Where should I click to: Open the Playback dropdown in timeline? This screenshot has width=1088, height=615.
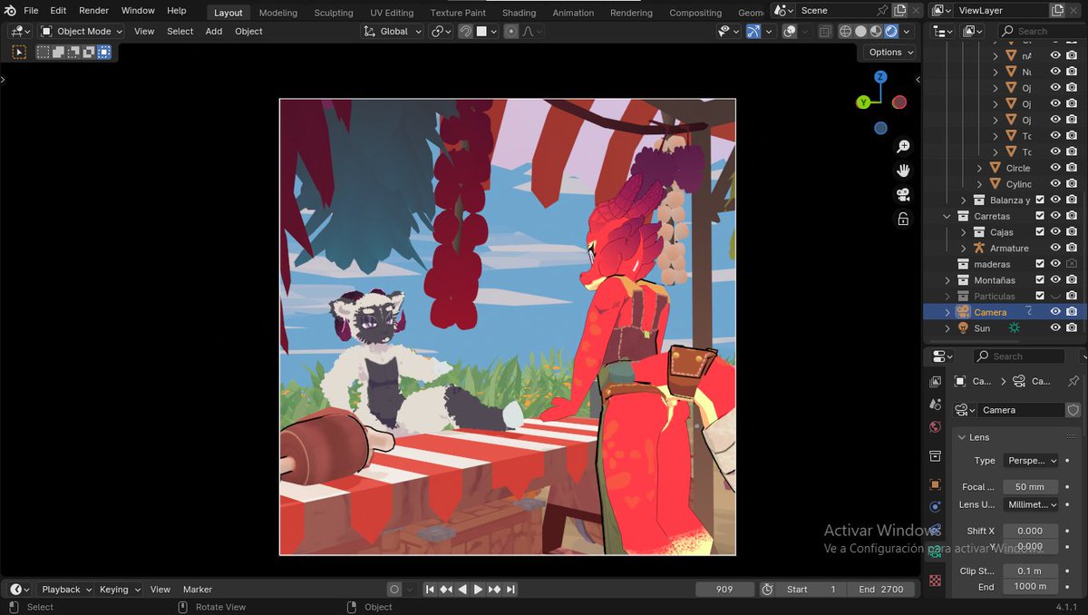click(66, 590)
